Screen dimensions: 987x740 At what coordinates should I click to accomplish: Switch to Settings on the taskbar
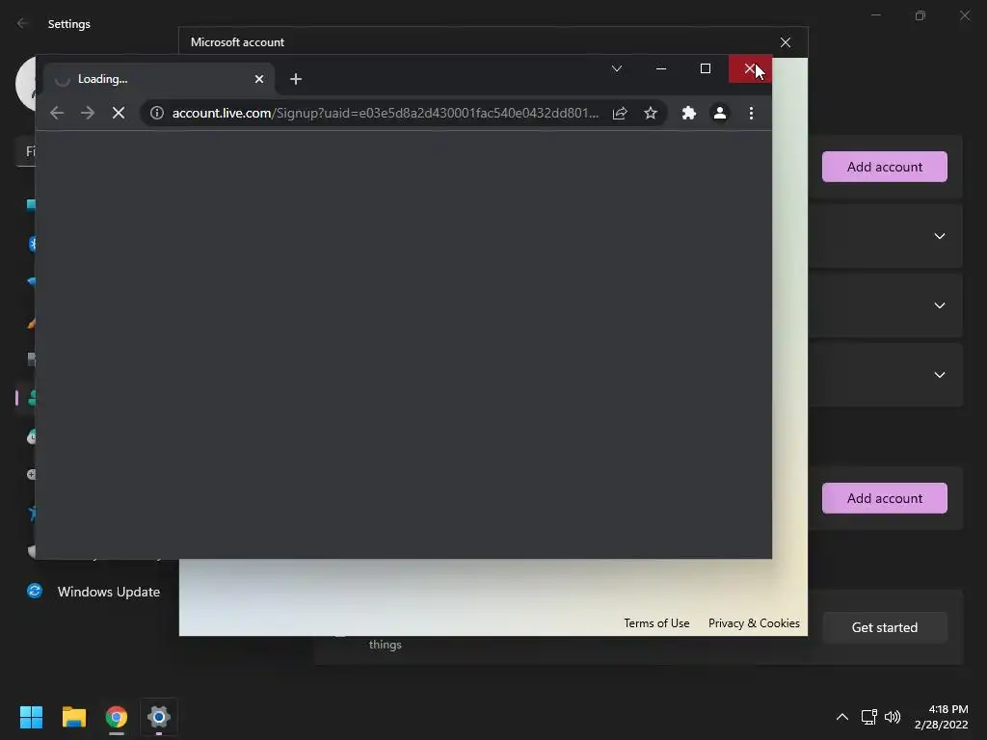(159, 717)
